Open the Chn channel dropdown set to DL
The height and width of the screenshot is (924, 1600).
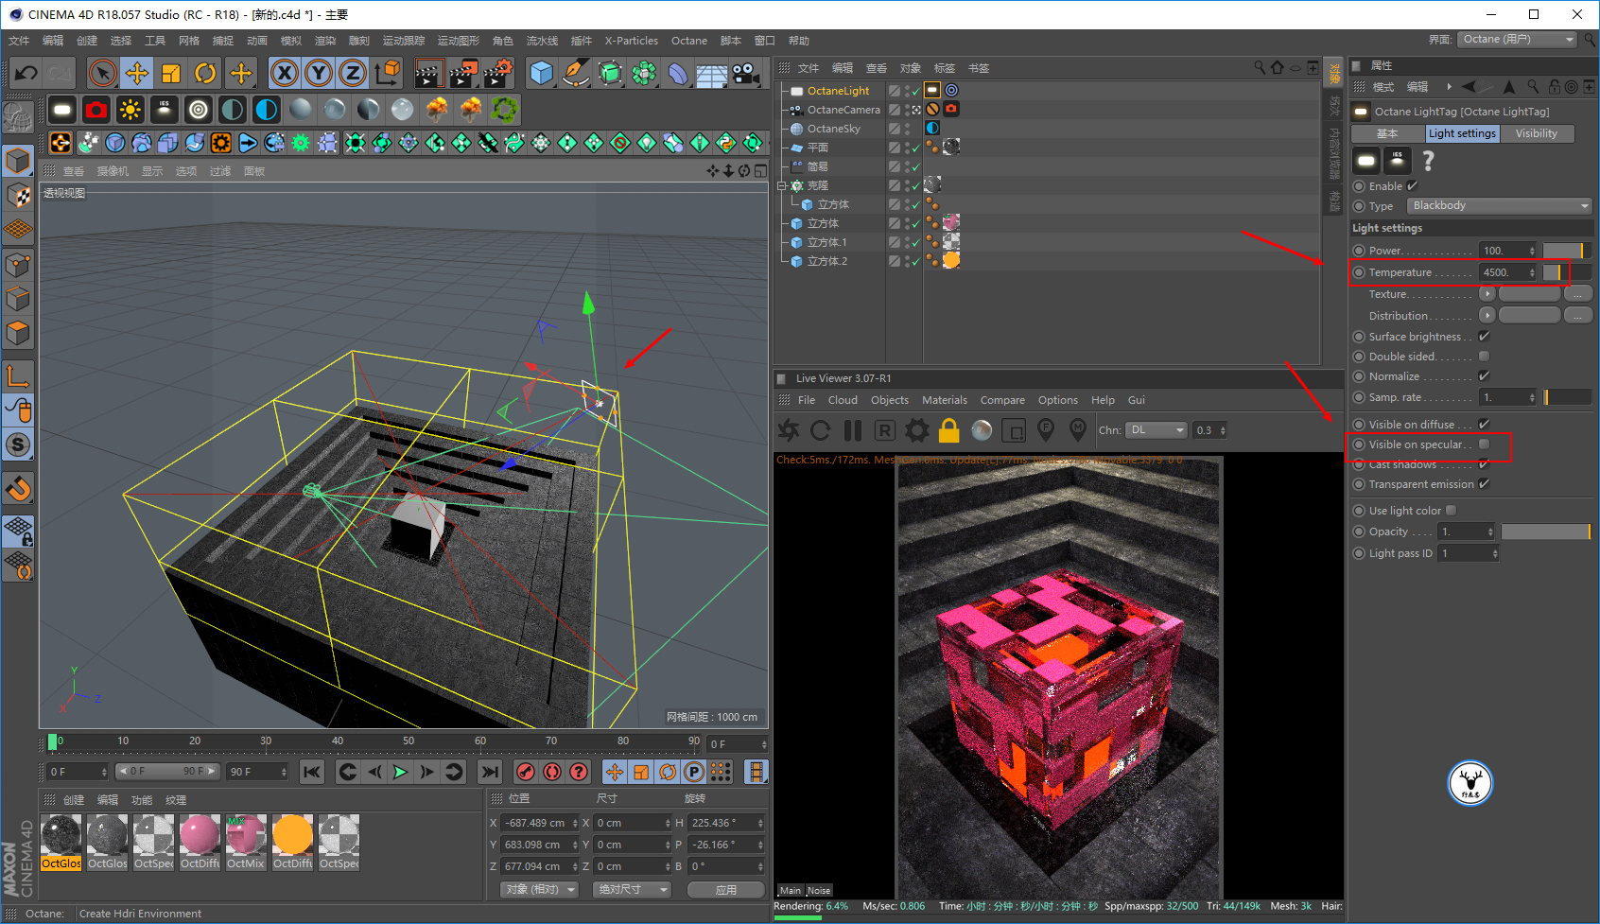pos(1157,429)
